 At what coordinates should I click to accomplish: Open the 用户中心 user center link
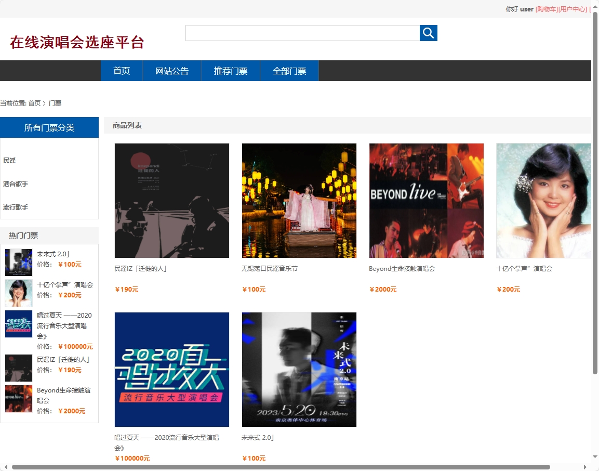click(572, 9)
